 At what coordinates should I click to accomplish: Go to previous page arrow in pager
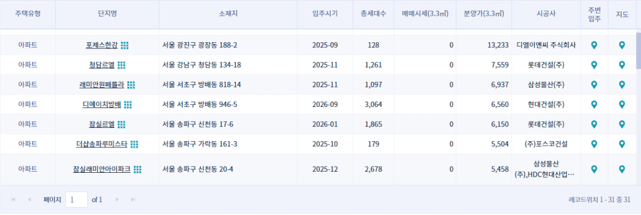click(29, 199)
